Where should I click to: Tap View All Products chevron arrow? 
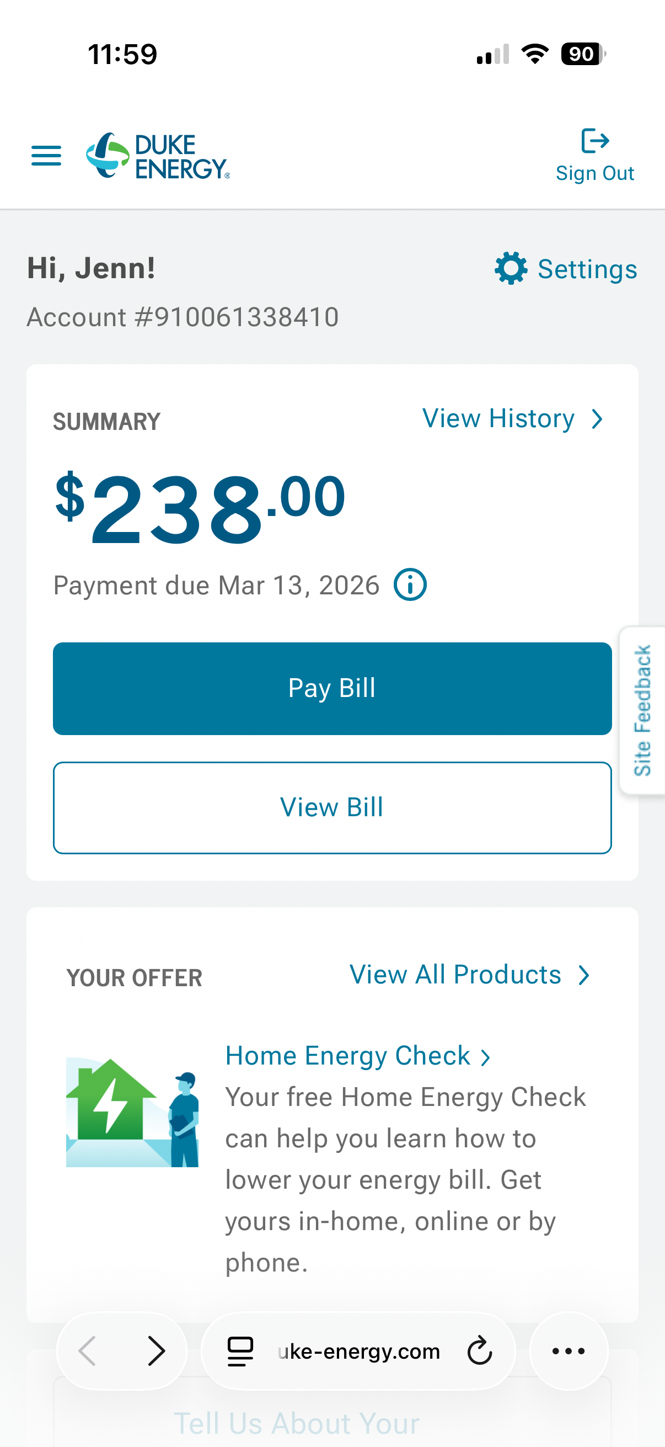pos(583,975)
